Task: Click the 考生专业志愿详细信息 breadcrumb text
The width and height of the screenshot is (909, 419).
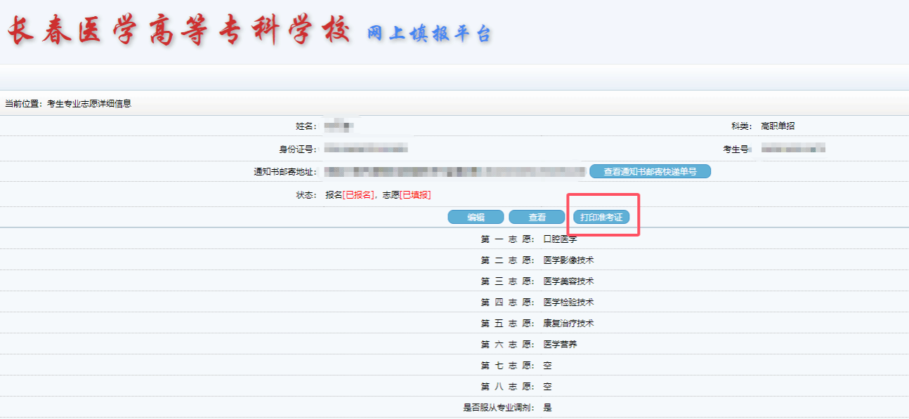Action: (89, 104)
